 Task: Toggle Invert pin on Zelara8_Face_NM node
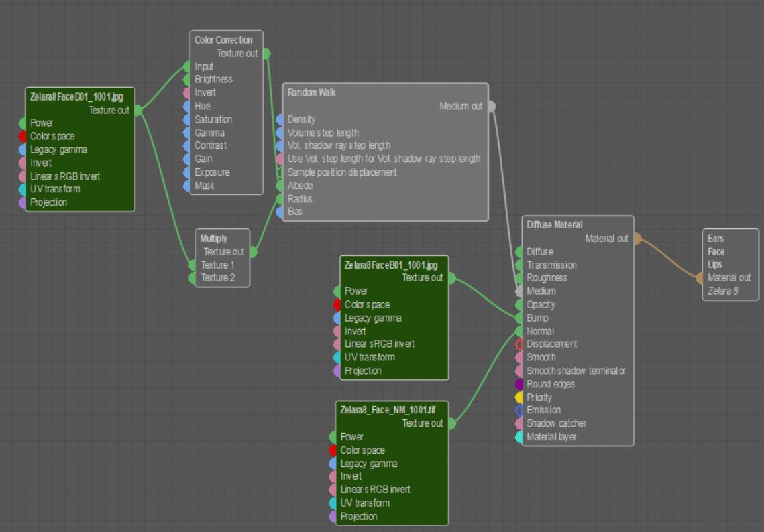(x=333, y=476)
